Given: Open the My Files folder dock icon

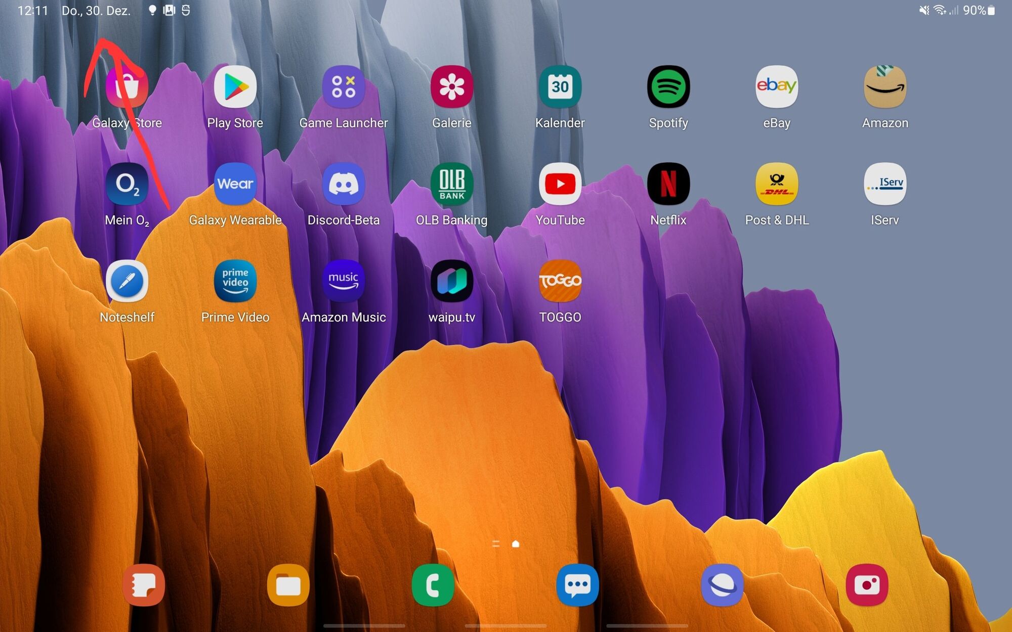Looking at the screenshot, I should tap(288, 585).
